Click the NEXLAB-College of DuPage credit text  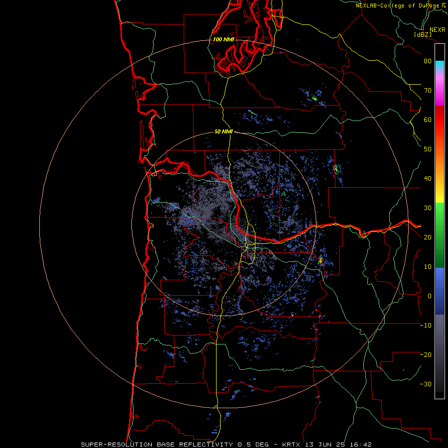click(401, 5)
